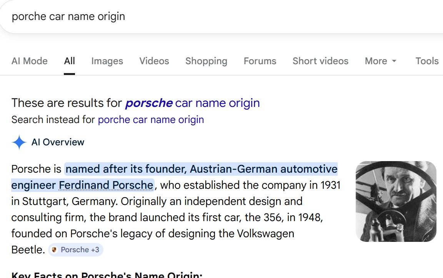Click the text "These are results for"
The width and height of the screenshot is (443, 278).
pos(67,103)
